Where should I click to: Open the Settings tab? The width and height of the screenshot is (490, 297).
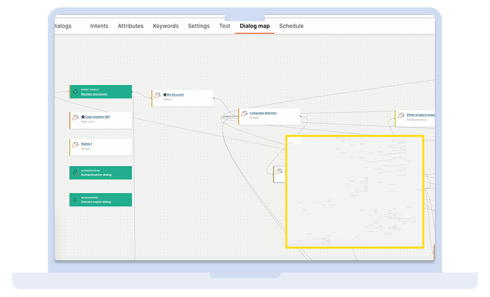(199, 26)
